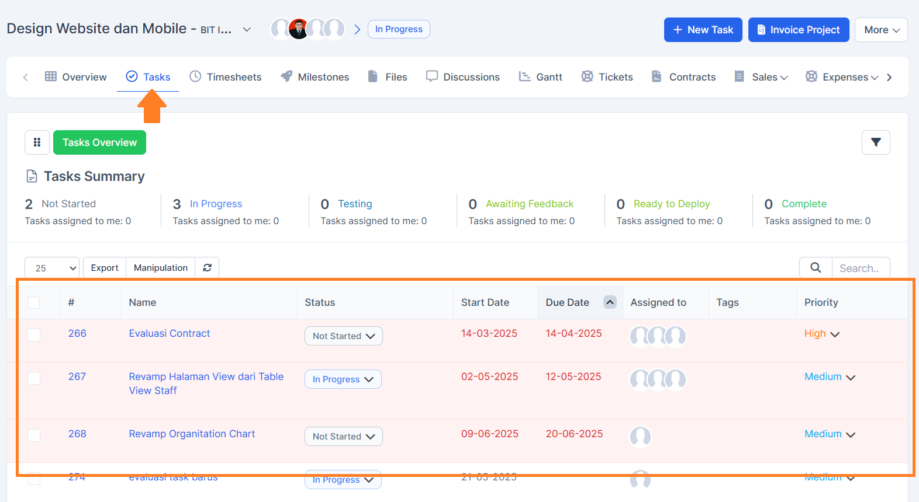Screen dimensions: 919x502
Task: Switch to the Timesheets tab
Action: click(x=225, y=77)
